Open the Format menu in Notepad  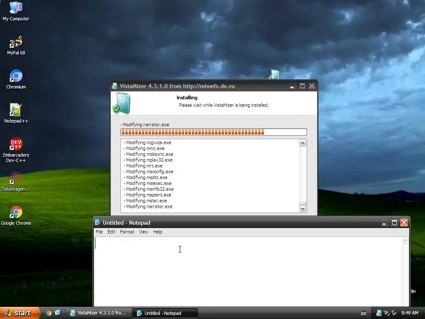[x=127, y=232]
